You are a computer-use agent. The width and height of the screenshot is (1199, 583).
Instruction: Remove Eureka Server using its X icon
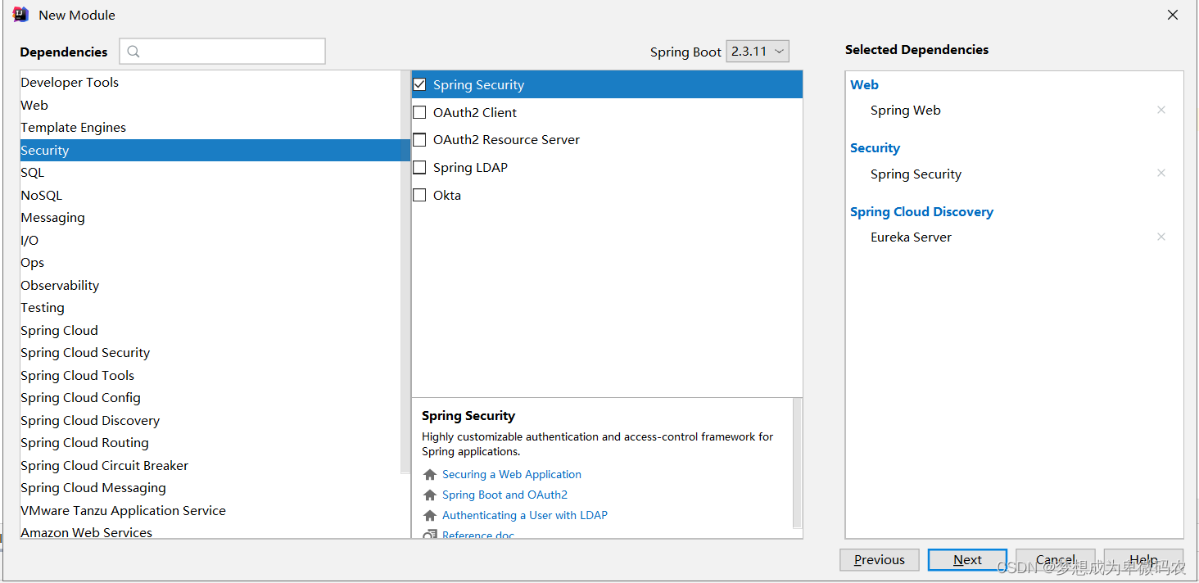click(x=1161, y=237)
